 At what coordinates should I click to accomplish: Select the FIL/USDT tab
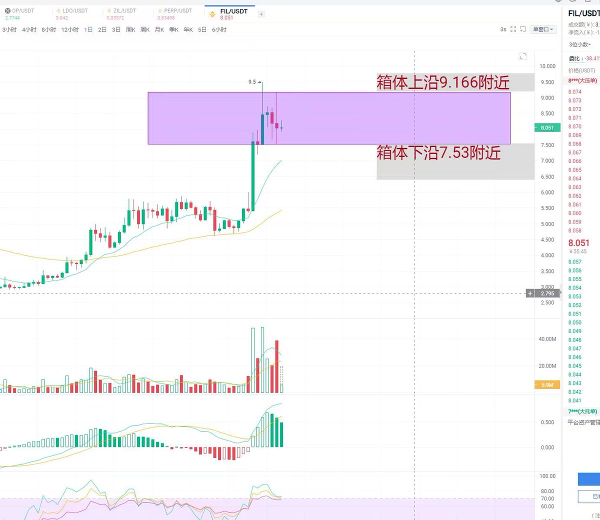tap(229, 14)
